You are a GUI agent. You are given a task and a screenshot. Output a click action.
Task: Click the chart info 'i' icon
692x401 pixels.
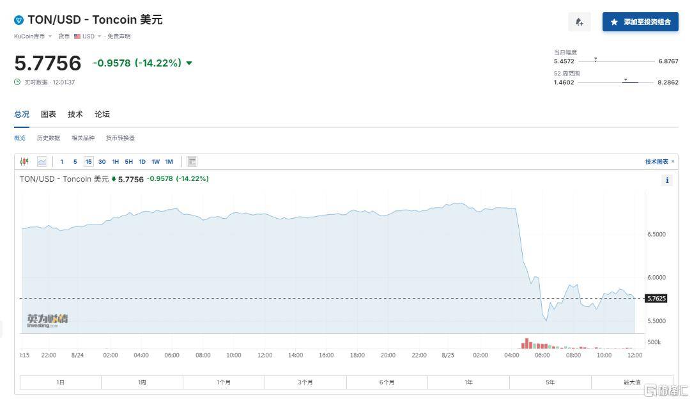(667, 180)
